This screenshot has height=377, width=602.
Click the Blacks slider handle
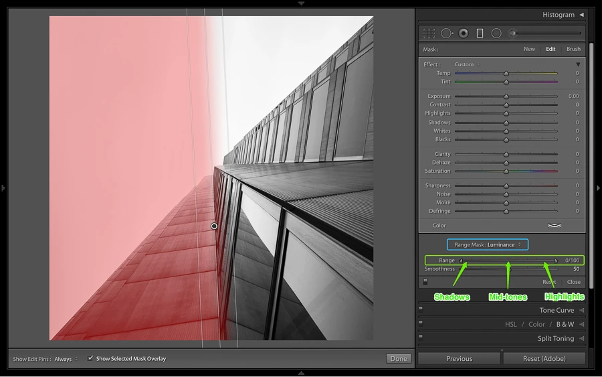(506, 140)
